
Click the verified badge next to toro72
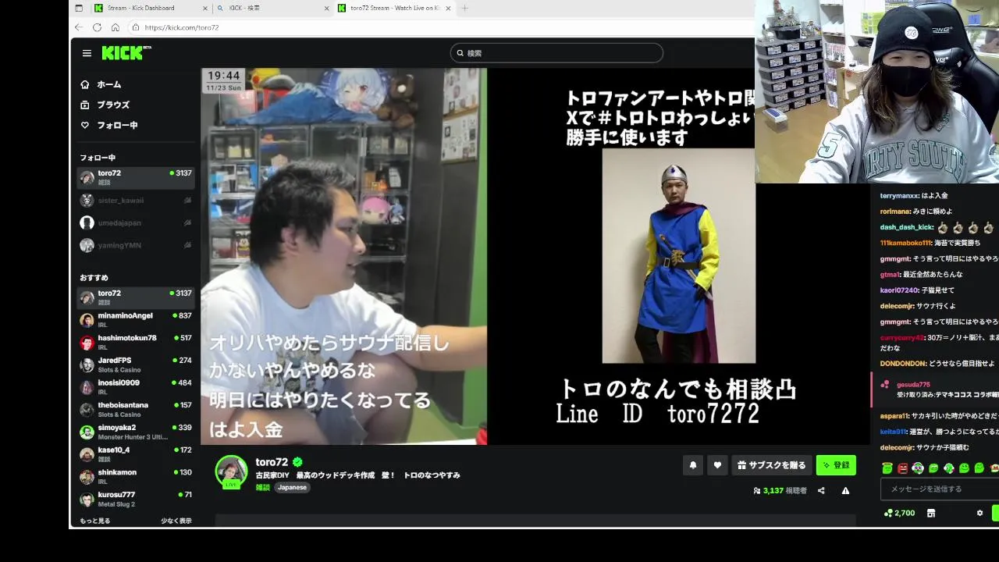click(297, 462)
